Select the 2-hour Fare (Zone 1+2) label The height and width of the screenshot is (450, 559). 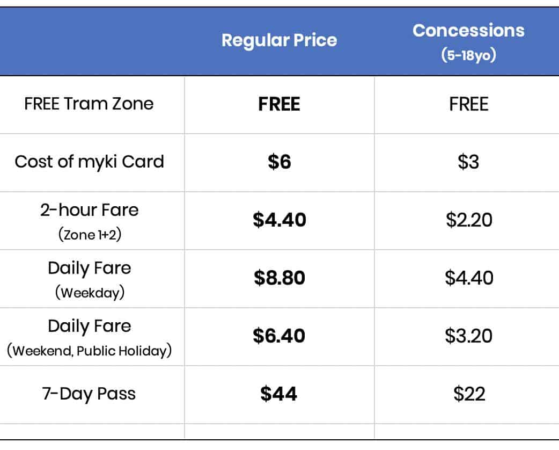click(89, 220)
